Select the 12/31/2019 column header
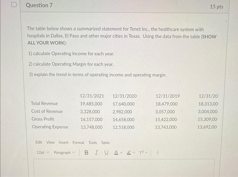The width and height of the screenshot is (238, 177). (168, 96)
